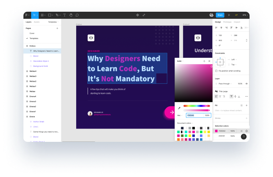Enable Fix position when scrolling checkbox
The width and height of the screenshot is (273, 177).
click(x=216, y=71)
